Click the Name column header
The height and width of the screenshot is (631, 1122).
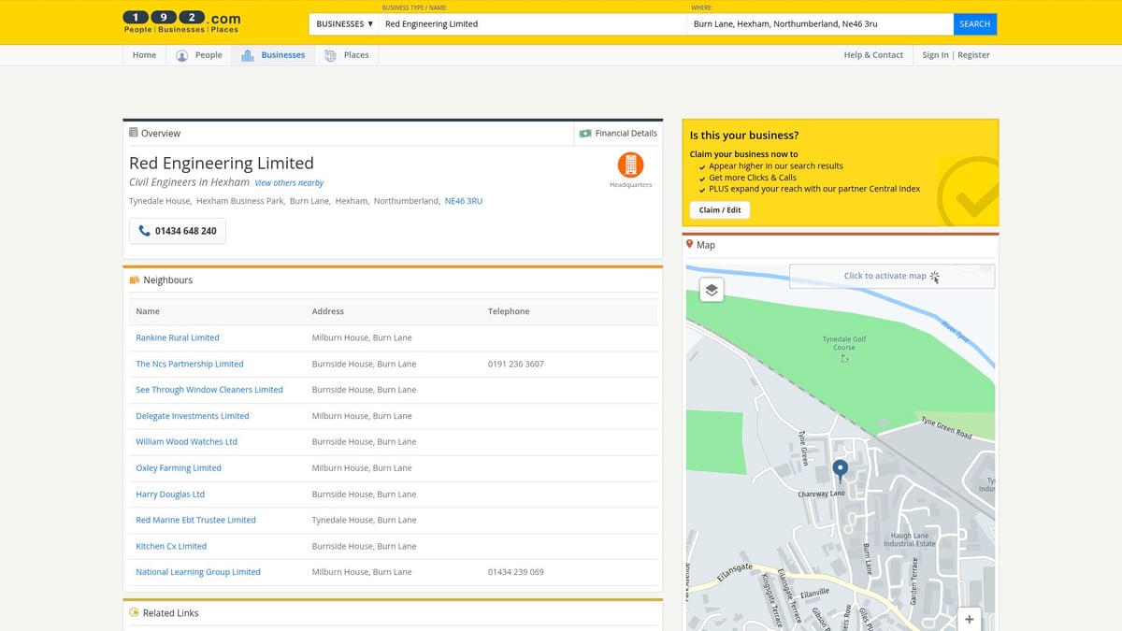point(148,311)
